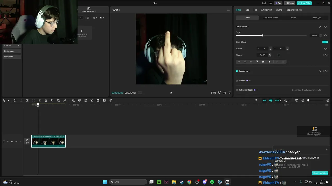Switch to the Ses tab
Viewport: 332px width, 186px height.
click(247, 10)
